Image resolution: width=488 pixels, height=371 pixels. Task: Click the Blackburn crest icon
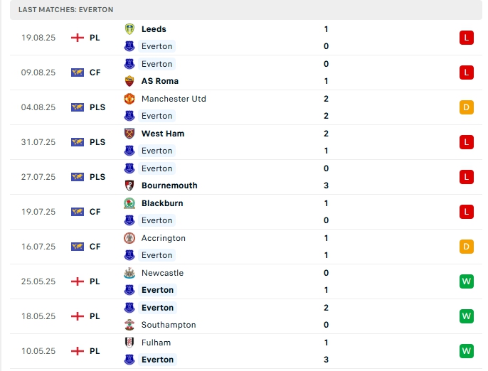point(129,203)
